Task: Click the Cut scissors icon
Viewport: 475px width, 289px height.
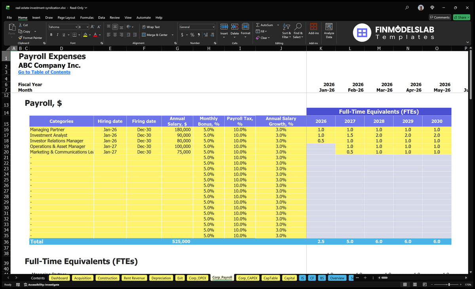Action: (21, 25)
